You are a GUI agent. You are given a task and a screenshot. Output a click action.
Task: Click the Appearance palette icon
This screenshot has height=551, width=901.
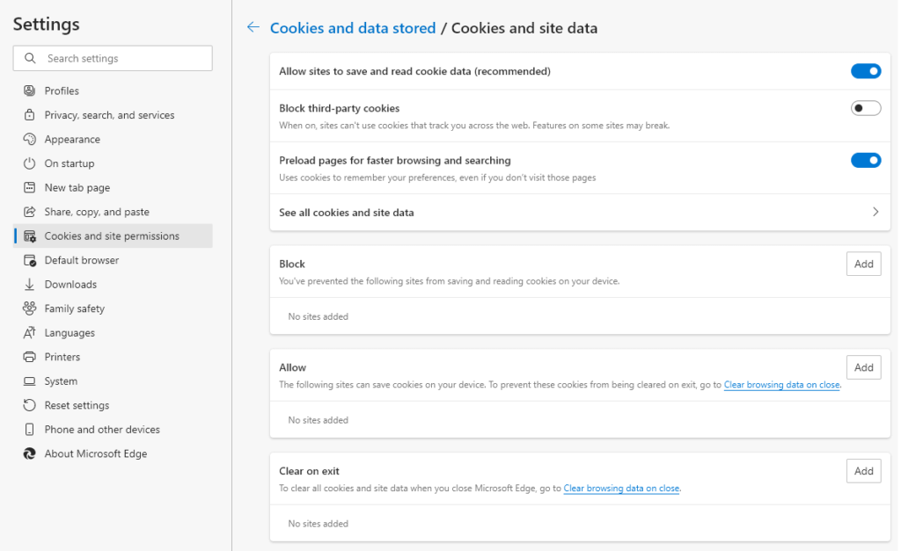pyautogui.click(x=29, y=139)
